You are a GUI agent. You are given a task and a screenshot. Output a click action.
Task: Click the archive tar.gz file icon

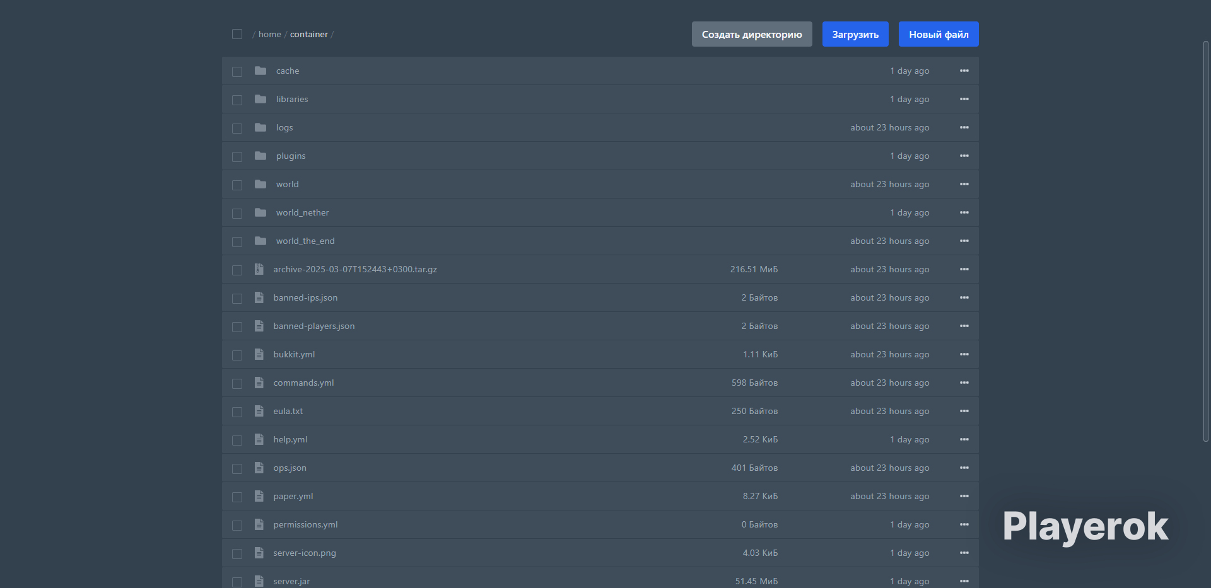[x=259, y=269]
